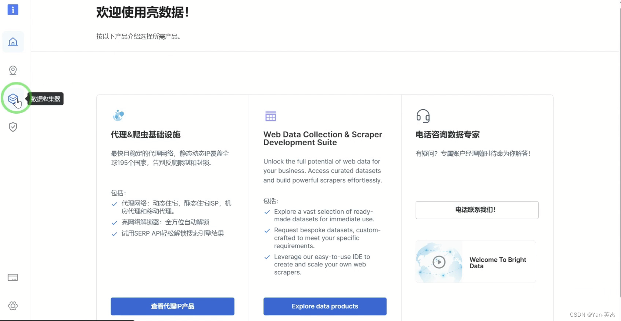621x321 pixels.
Task: Click the table icon above Web Data Collection
Action: pos(270,116)
